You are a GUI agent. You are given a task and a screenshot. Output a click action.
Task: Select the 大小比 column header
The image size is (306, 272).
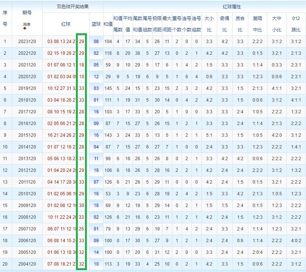209,24
